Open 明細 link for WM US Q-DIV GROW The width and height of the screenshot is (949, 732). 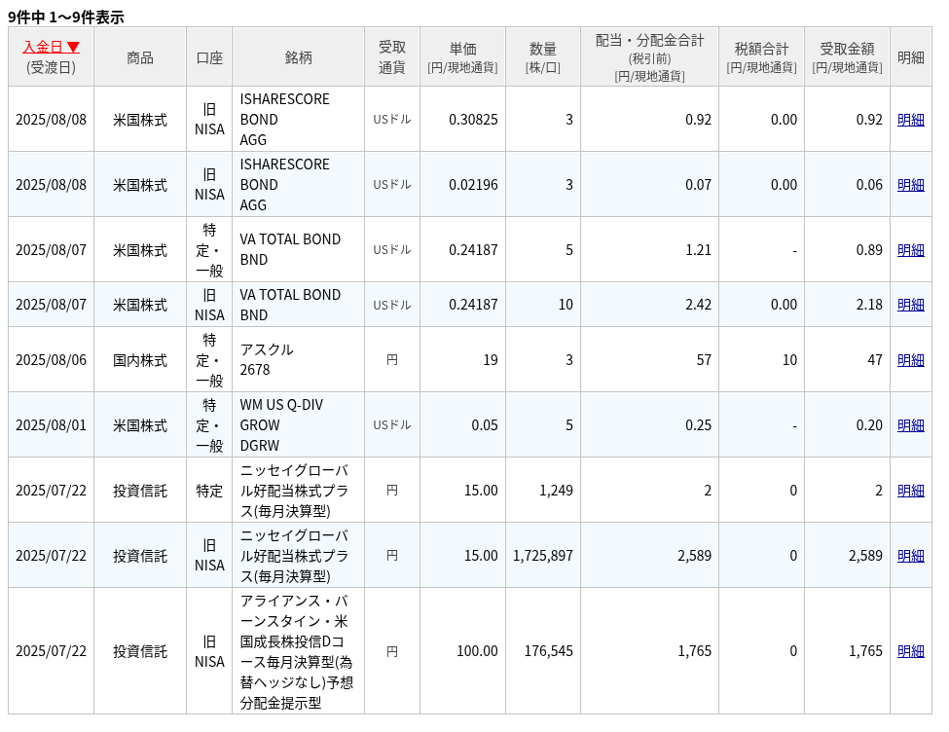coord(910,425)
